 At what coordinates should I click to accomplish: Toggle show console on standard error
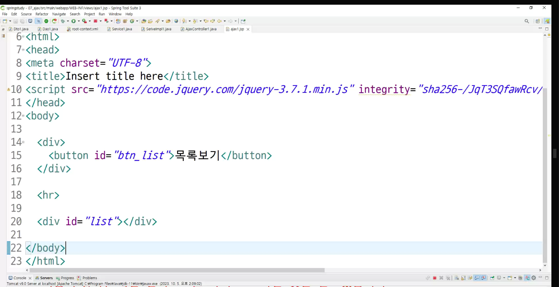(x=484, y=278)
